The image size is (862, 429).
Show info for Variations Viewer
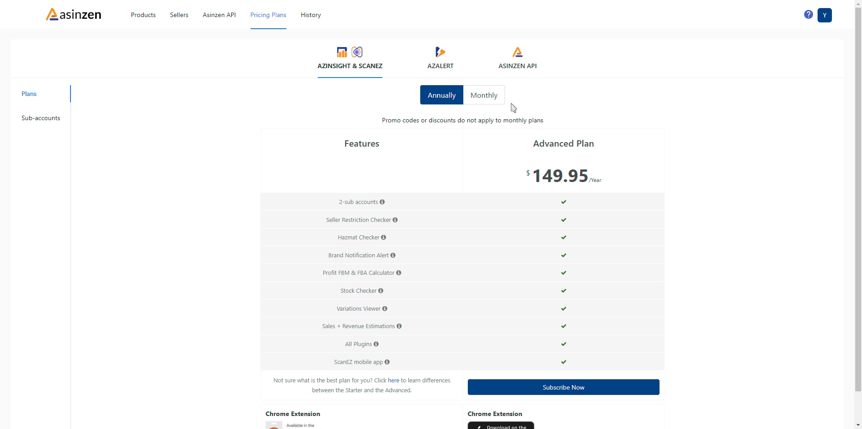coord(385,308)
